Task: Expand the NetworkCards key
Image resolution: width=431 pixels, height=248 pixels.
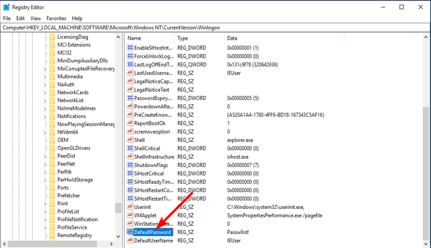Action: 45,93
